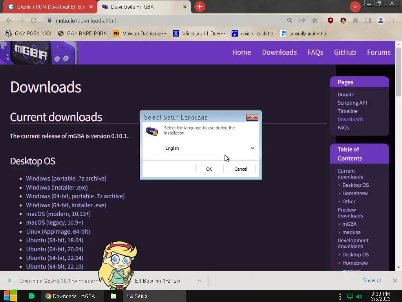Download Windows (installer .exe)
Image resolution: width=402 pixels, height=302 pixels.
click(57, 188)
